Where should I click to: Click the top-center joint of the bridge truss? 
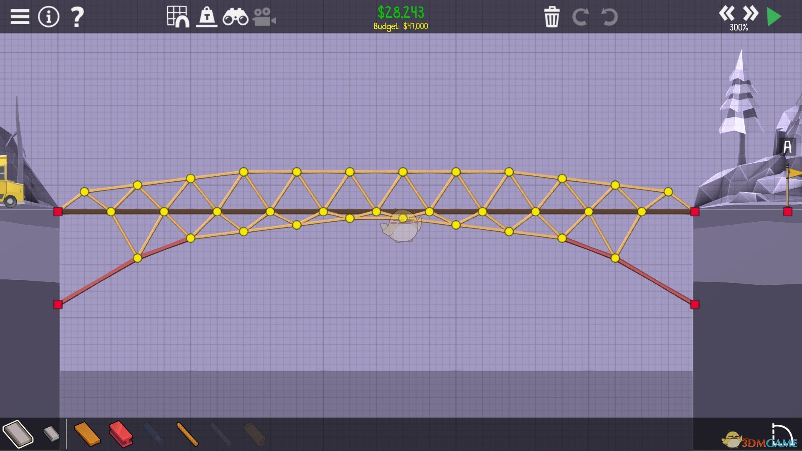click(403, 172)
